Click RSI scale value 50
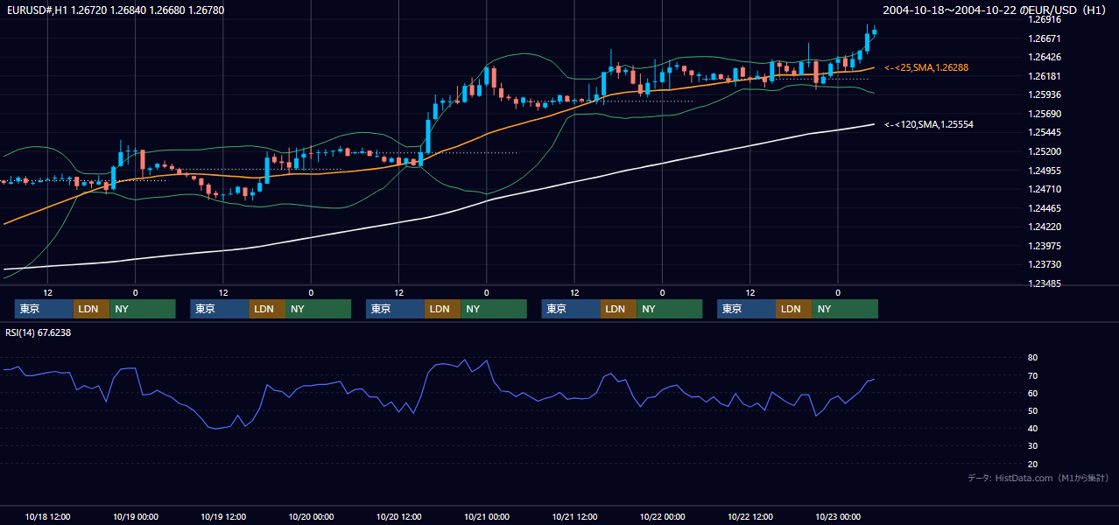1119x525 pixels. (1032, 410)
